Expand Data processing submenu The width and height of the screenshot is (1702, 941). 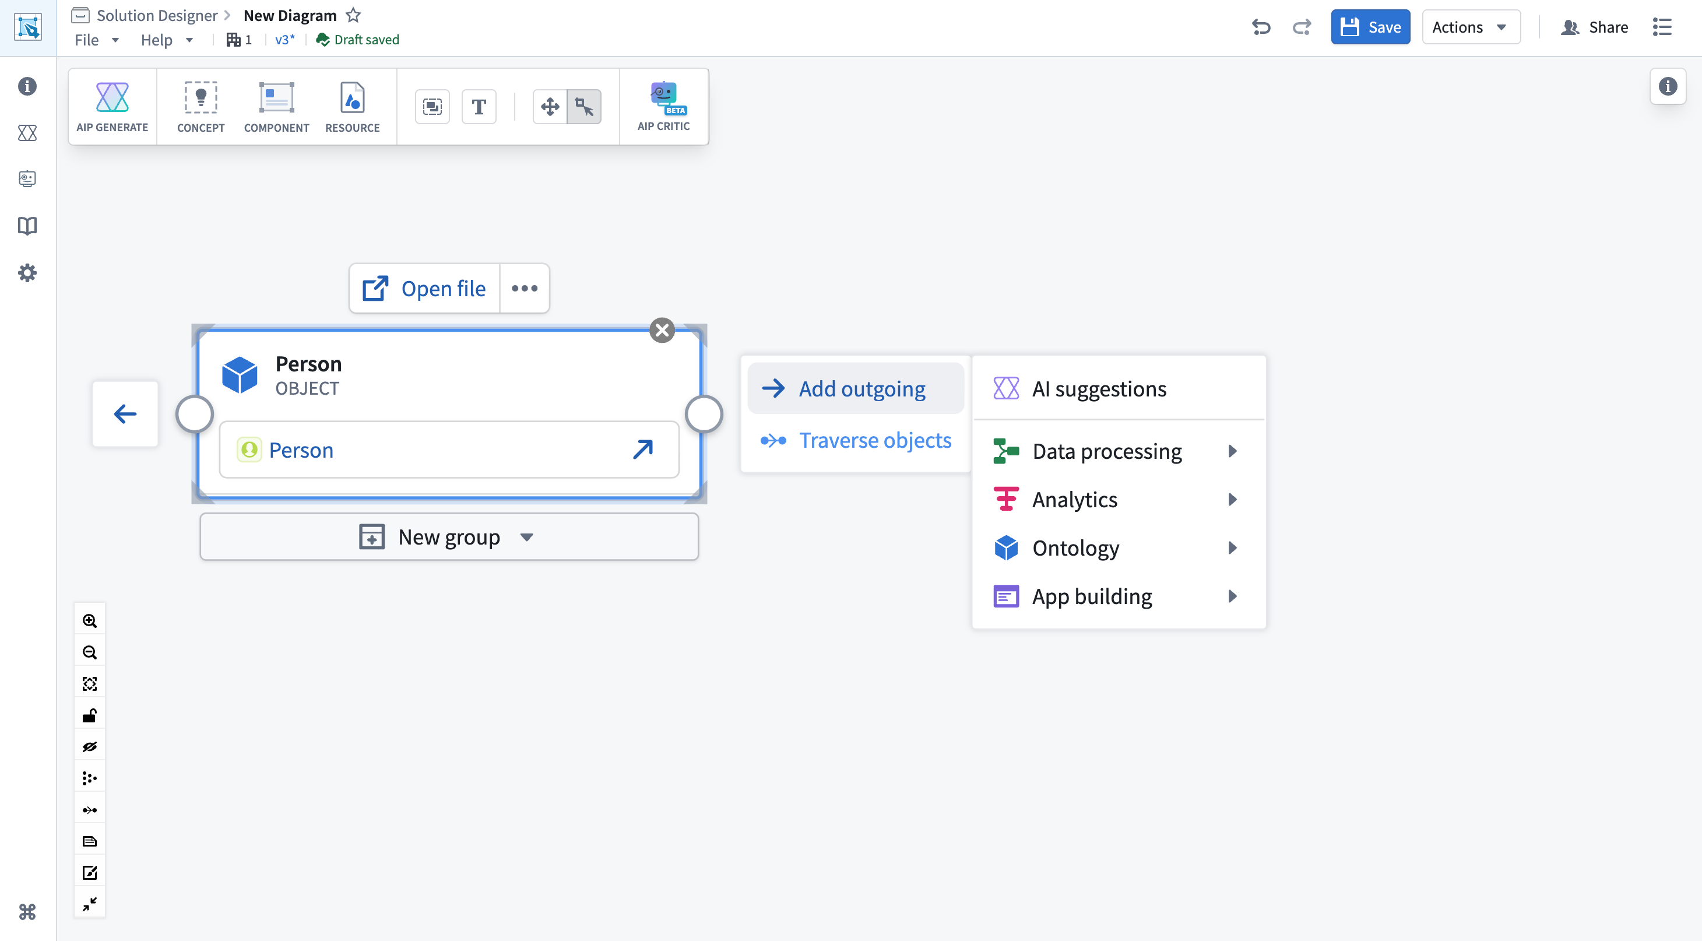(1119, 451)
